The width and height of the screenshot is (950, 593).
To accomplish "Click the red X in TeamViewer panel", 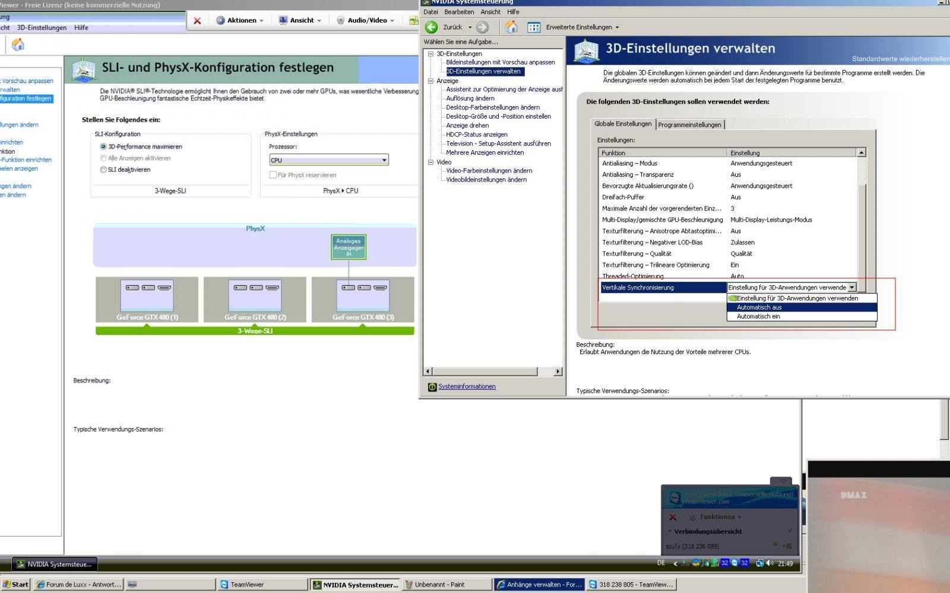I will coord(673,517).
